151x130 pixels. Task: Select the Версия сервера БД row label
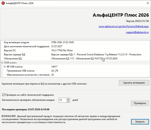[x=14, y=54]
